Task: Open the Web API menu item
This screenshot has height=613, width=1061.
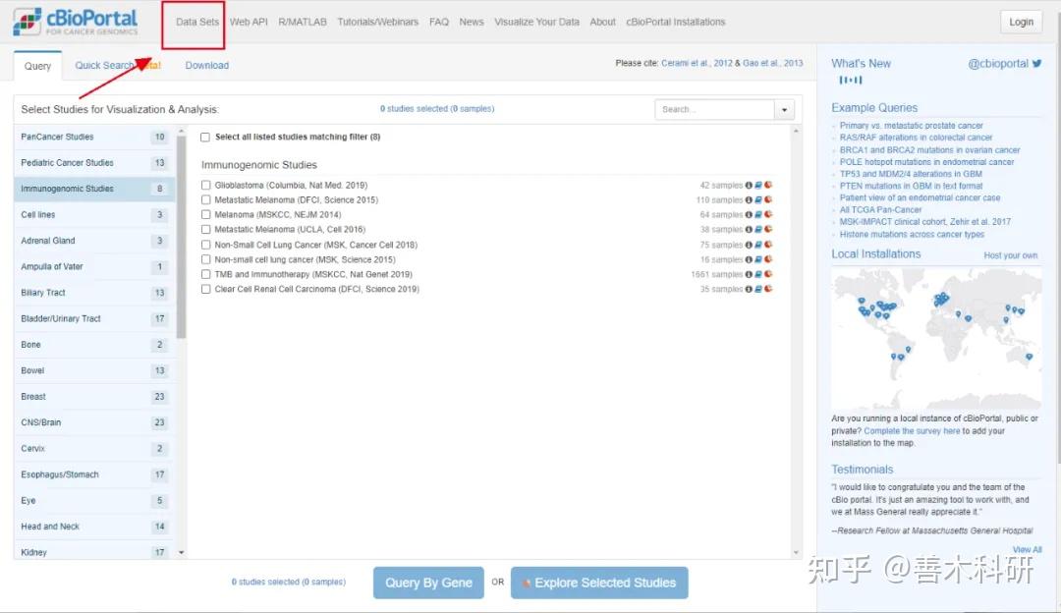Action: coord(249,23)
